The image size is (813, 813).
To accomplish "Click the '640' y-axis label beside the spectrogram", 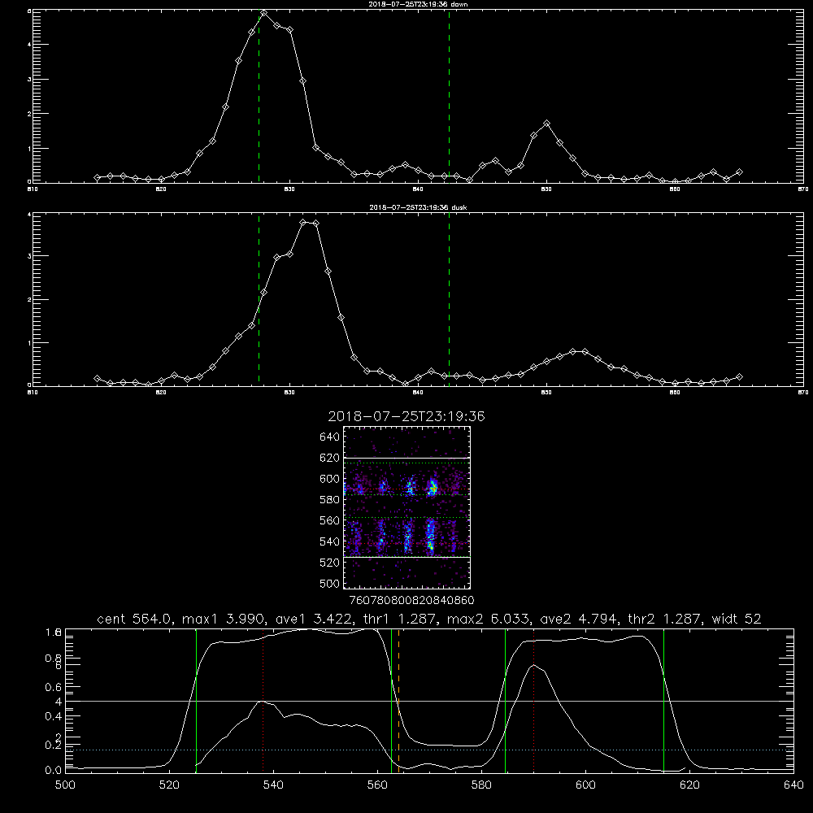I will click(330, 437).
